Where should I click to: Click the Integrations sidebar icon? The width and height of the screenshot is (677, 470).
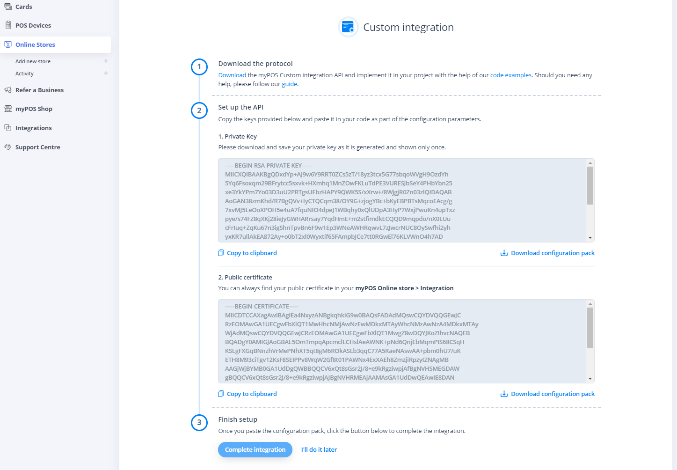(8, 128)
